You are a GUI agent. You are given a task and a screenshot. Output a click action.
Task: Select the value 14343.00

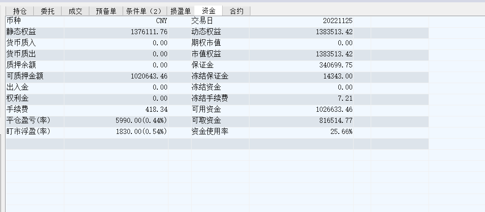(x=338, y=76)
